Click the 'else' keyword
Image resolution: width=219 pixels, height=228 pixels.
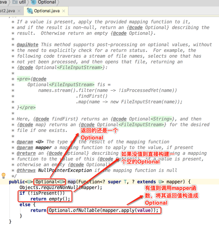click(25, 204)
